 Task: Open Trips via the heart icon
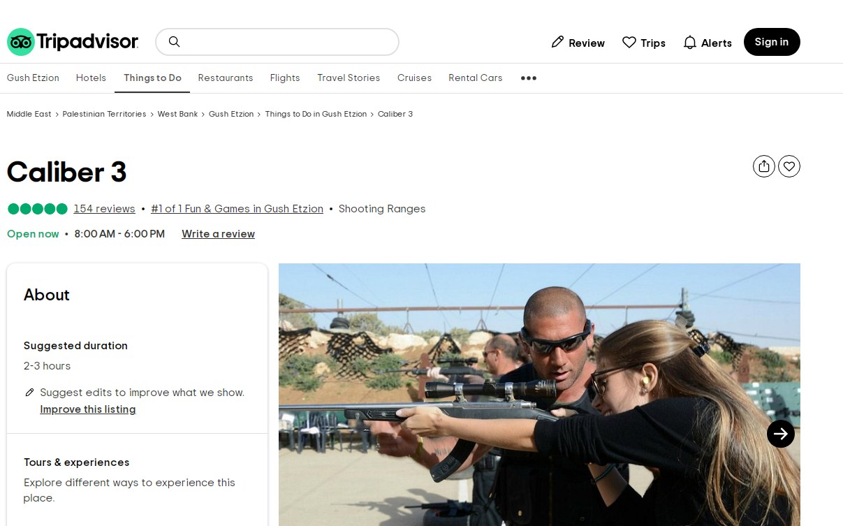[x=629, y=43]
